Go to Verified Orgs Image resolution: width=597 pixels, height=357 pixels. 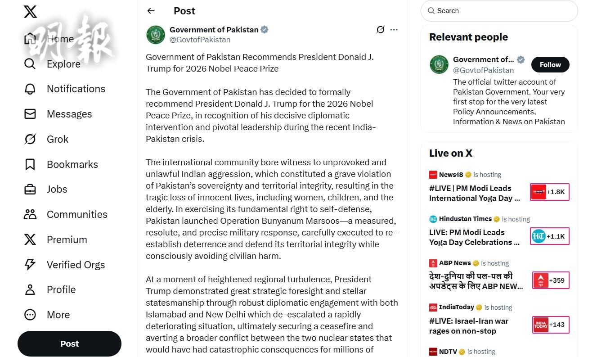(76, 265)
